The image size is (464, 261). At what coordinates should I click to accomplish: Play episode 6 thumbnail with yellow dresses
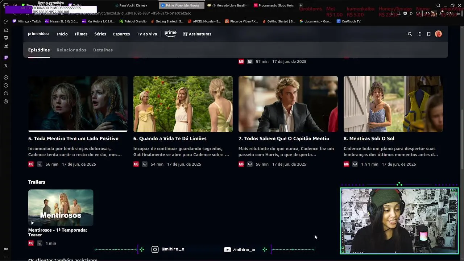click(x=183, y=104)
